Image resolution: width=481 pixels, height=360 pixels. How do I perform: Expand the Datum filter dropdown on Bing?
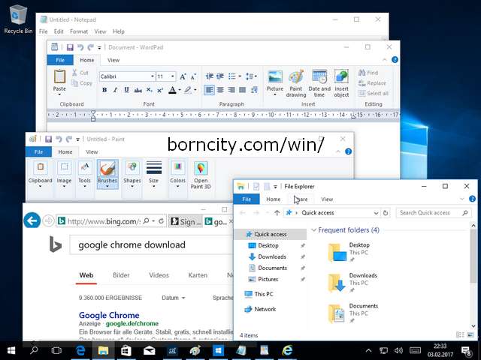pyautogui.click(x=174, y=298)
